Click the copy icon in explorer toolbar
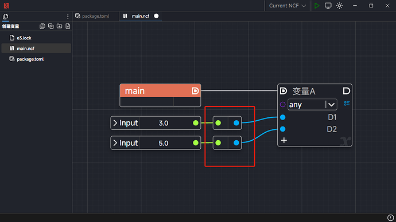This screenshot has width=396, height=222. click(x=51, y=26)
